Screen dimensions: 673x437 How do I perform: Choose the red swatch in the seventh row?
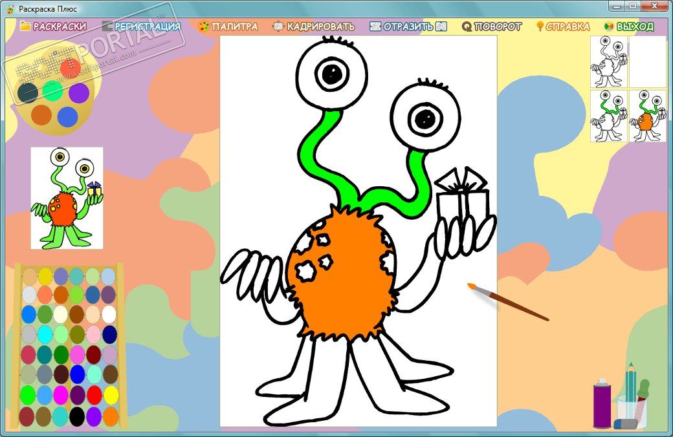coord(94,395)
